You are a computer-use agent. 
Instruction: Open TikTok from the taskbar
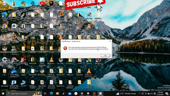point(63,94)
